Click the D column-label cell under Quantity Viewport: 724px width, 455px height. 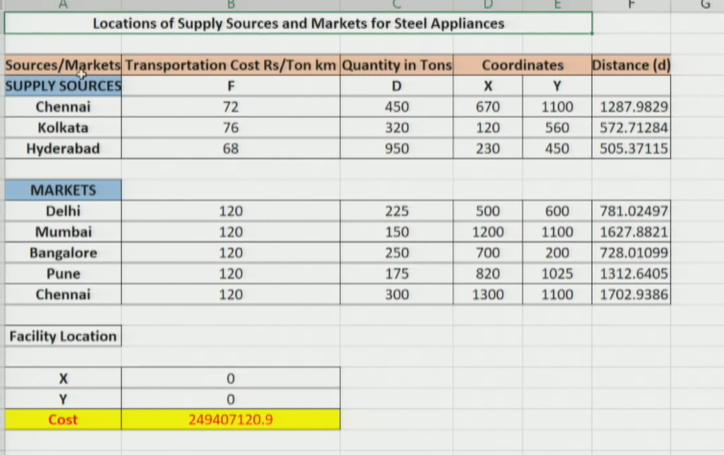click(x=397, y=85)
